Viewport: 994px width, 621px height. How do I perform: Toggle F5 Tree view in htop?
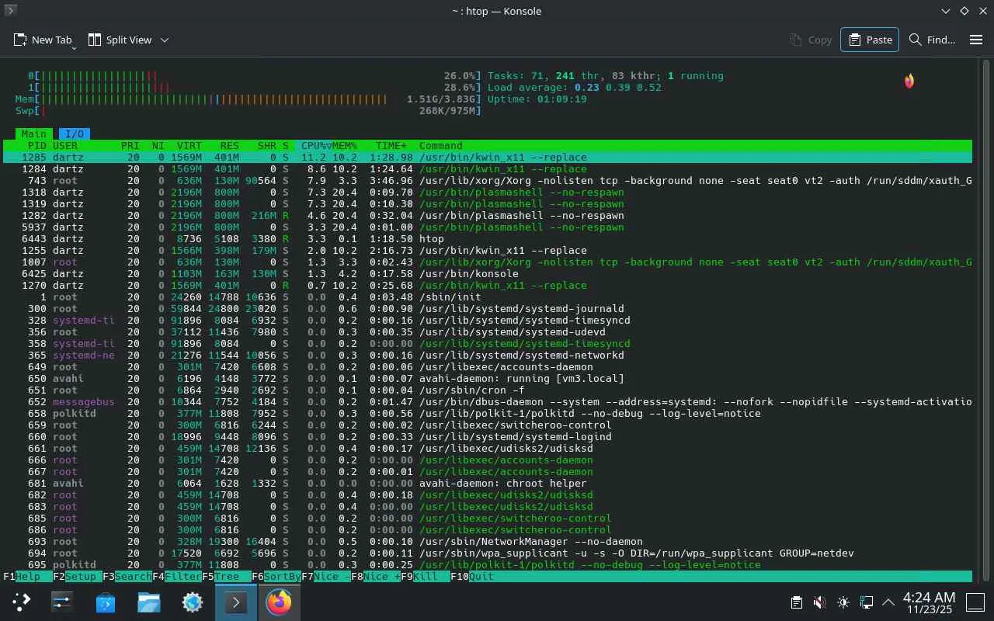click(227, 577)
